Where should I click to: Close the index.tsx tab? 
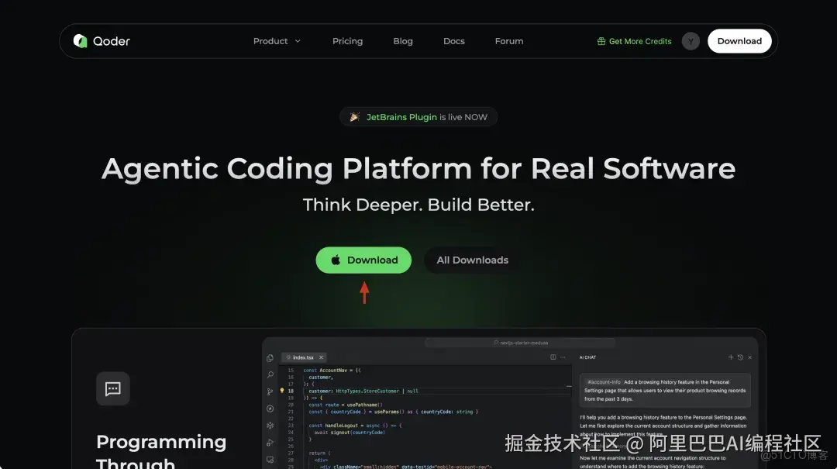pos(321,357)
